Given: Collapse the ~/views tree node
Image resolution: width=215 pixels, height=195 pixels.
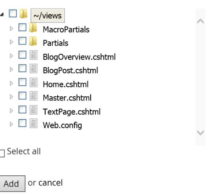Looking at the screenshot, I should coord(2,15).
